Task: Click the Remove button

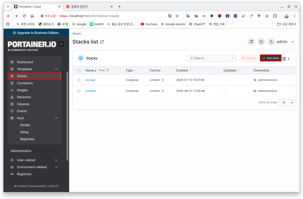Action: 249,58
